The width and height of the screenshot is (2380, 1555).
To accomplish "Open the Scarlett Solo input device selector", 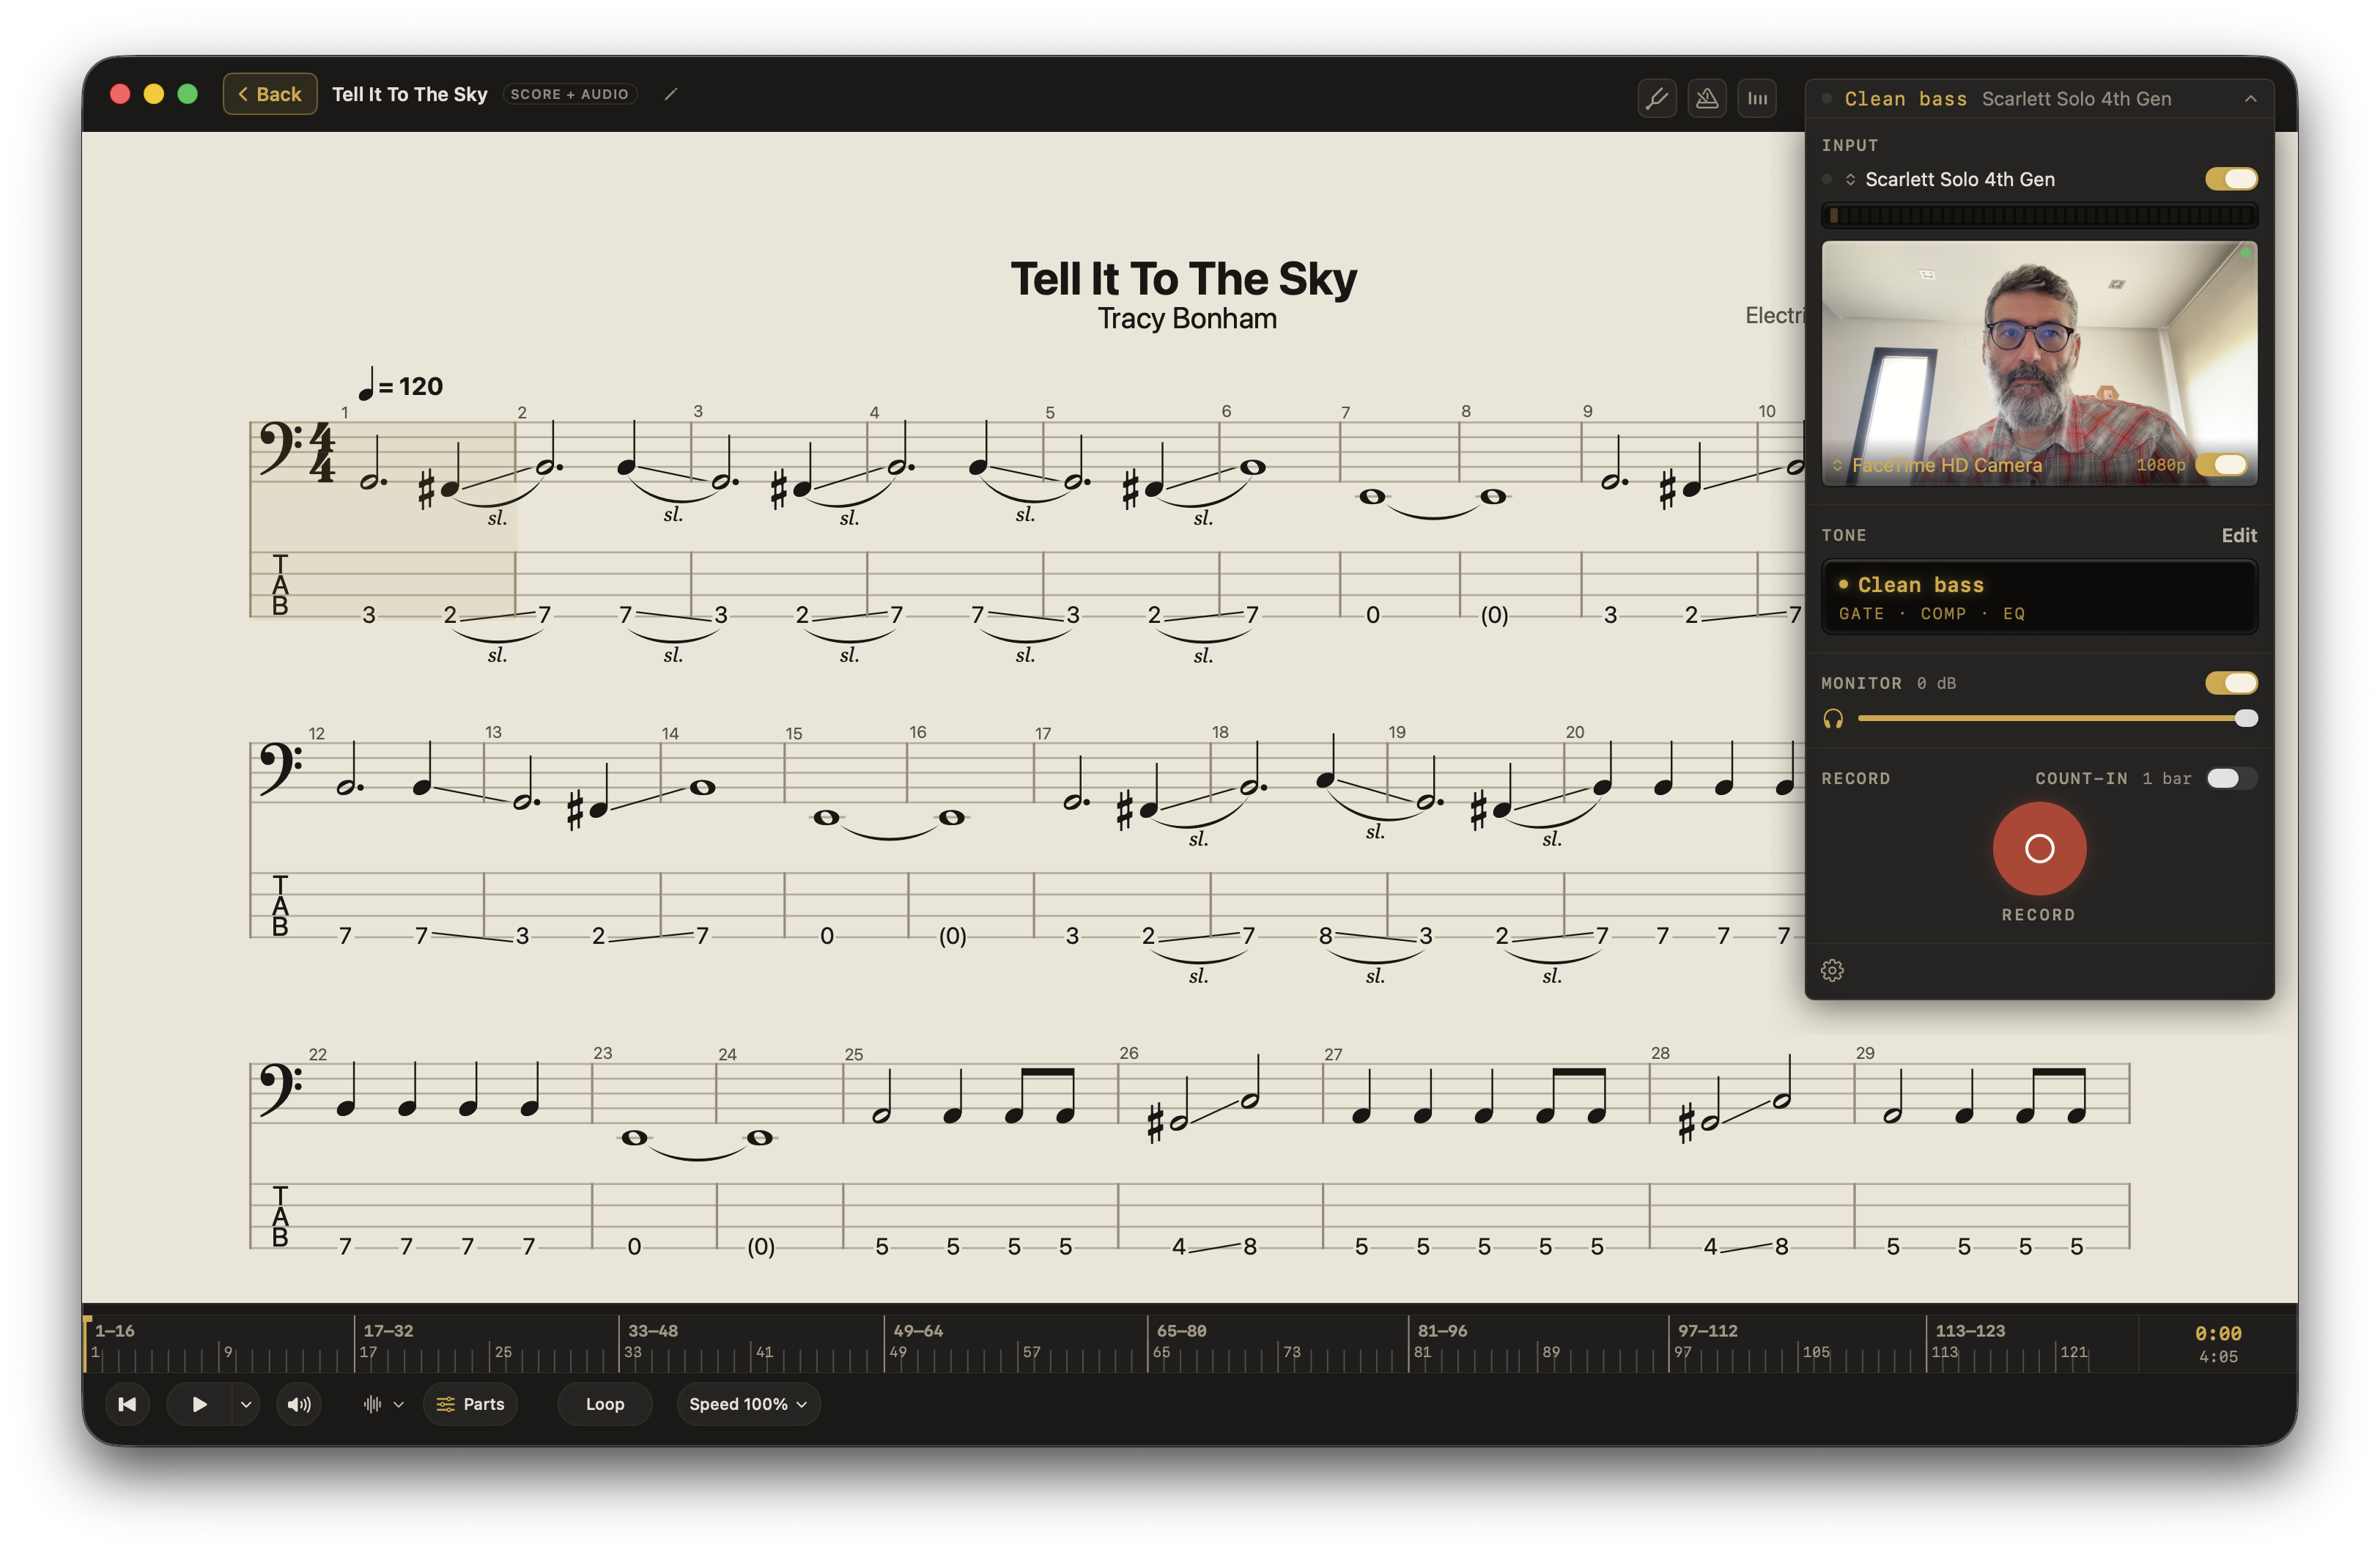I will [1950, 179].
